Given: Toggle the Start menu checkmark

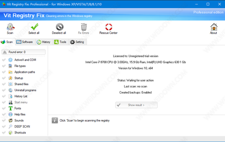Looking at the screenshot, I should (4, 102).
